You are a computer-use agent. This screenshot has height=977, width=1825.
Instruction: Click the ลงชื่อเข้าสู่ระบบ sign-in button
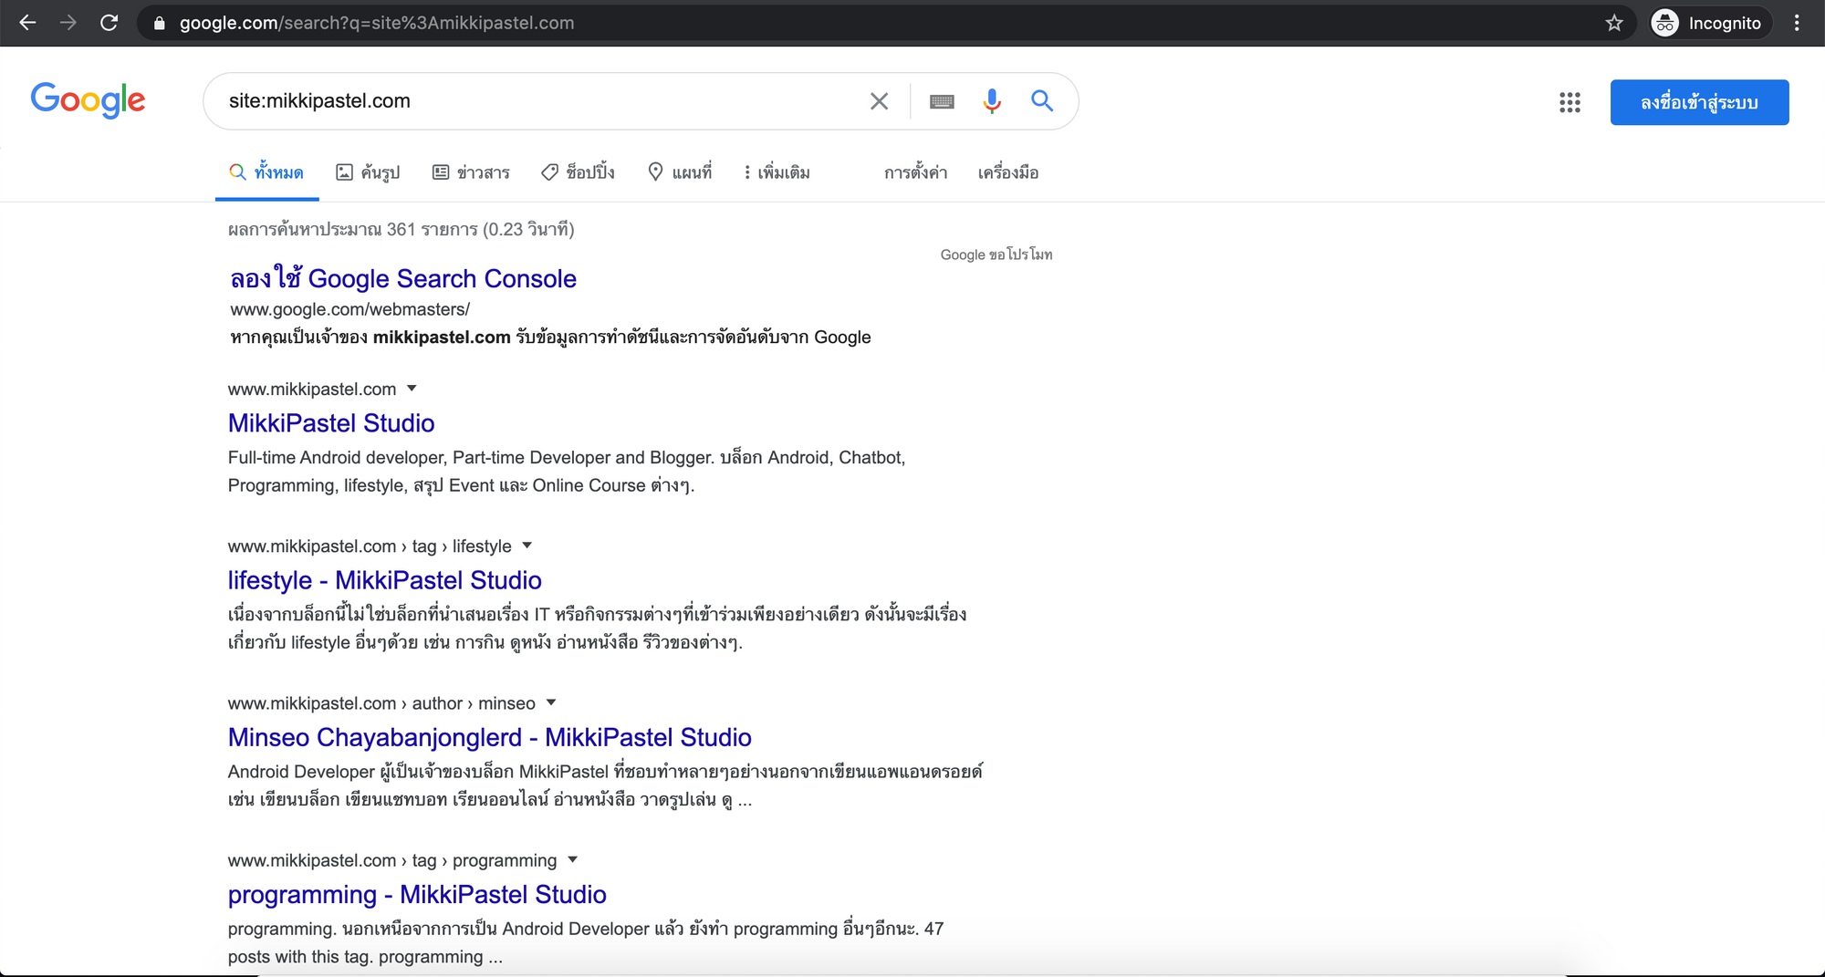(x=1699, y=102)
